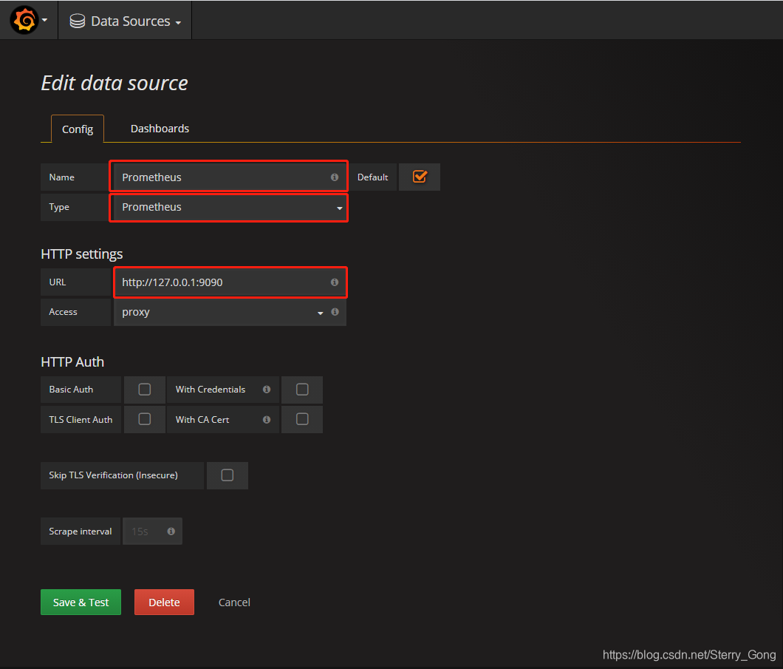Enable the With Credentials checkbox
This screenshot has width=783, height=669.
[302, 390]
